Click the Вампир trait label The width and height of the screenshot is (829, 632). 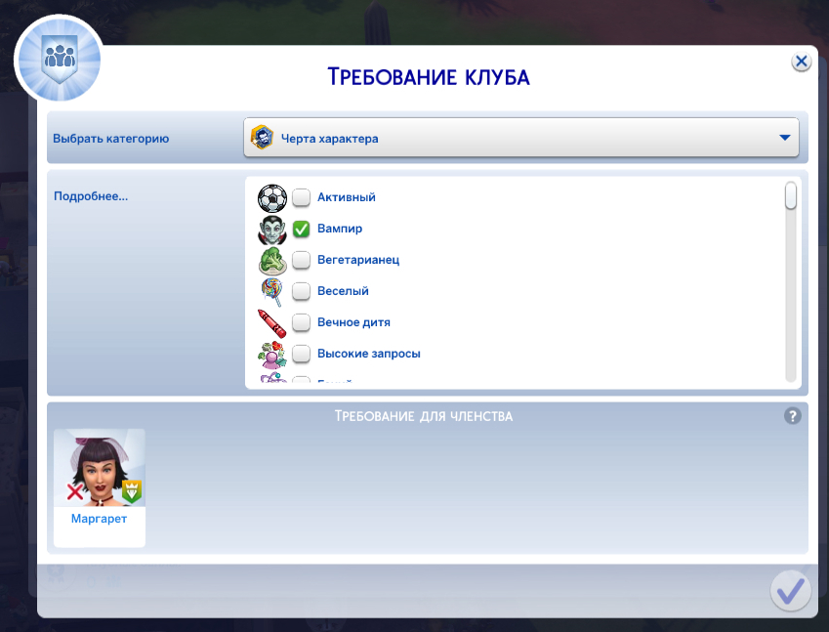340,229
